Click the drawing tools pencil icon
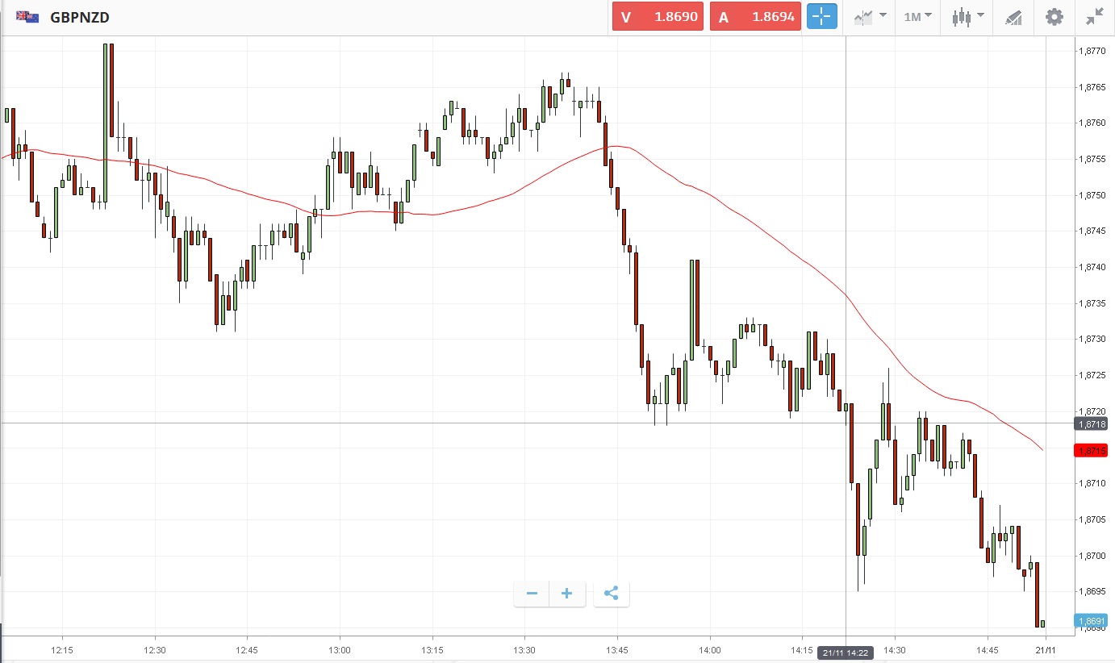Image resolution: width=1115 pixels, height=663 pixels. [1013, 17]
